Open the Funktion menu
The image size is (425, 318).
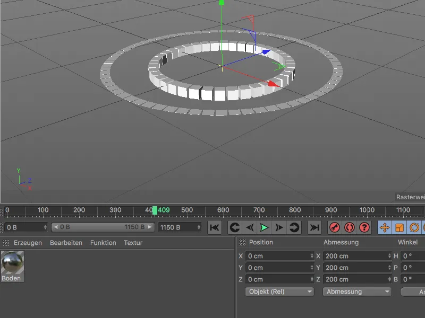[x=103, y=243]
